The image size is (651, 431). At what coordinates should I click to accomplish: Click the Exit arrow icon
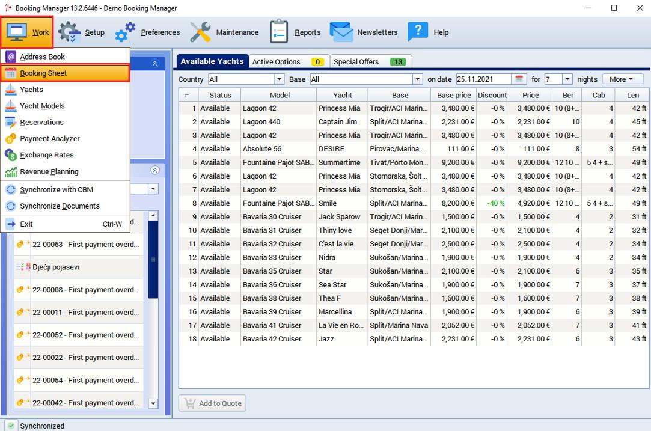tap(11, 224)
